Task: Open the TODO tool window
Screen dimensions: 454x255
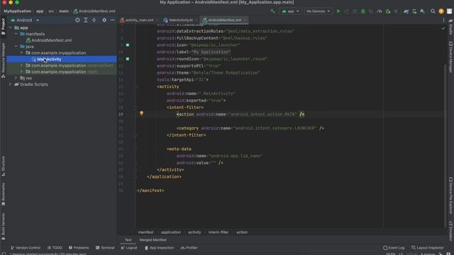Action: (x=55, y=248)
